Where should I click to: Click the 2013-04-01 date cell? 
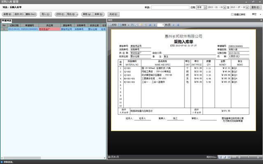click(14, 29)
